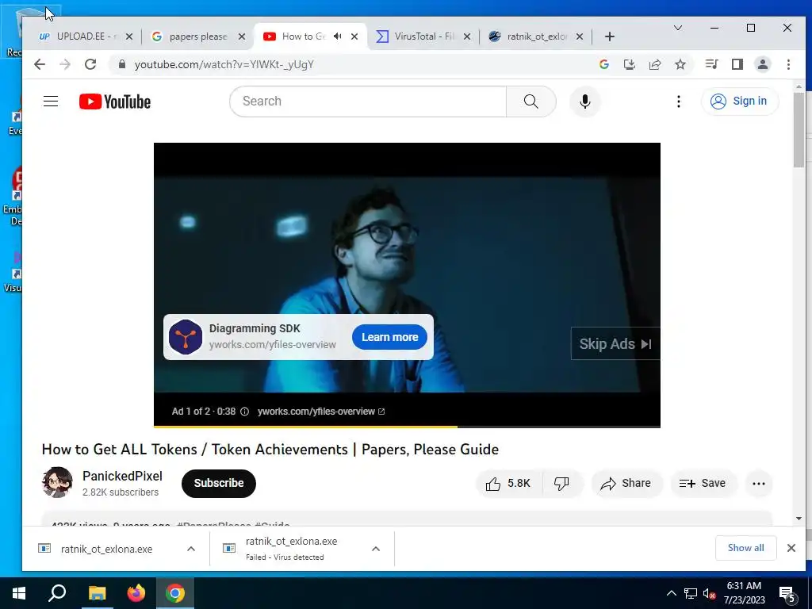Viewport: 812px width, 609px height.
Task: Open PanickedPixel channel avatar
Action: point(57,482)
